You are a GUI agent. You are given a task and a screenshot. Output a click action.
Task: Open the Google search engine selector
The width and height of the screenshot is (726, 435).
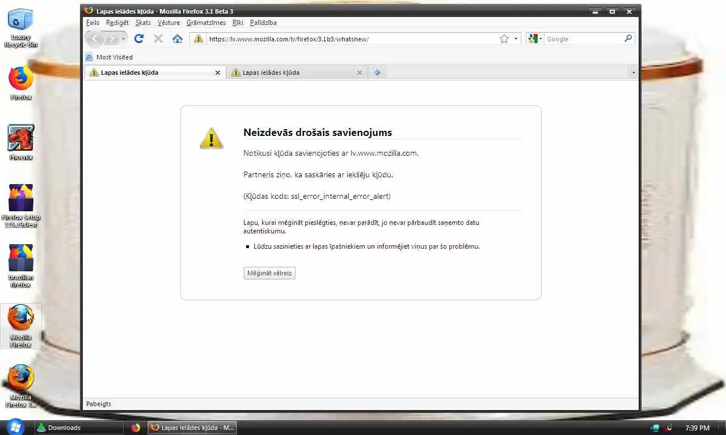535,39
